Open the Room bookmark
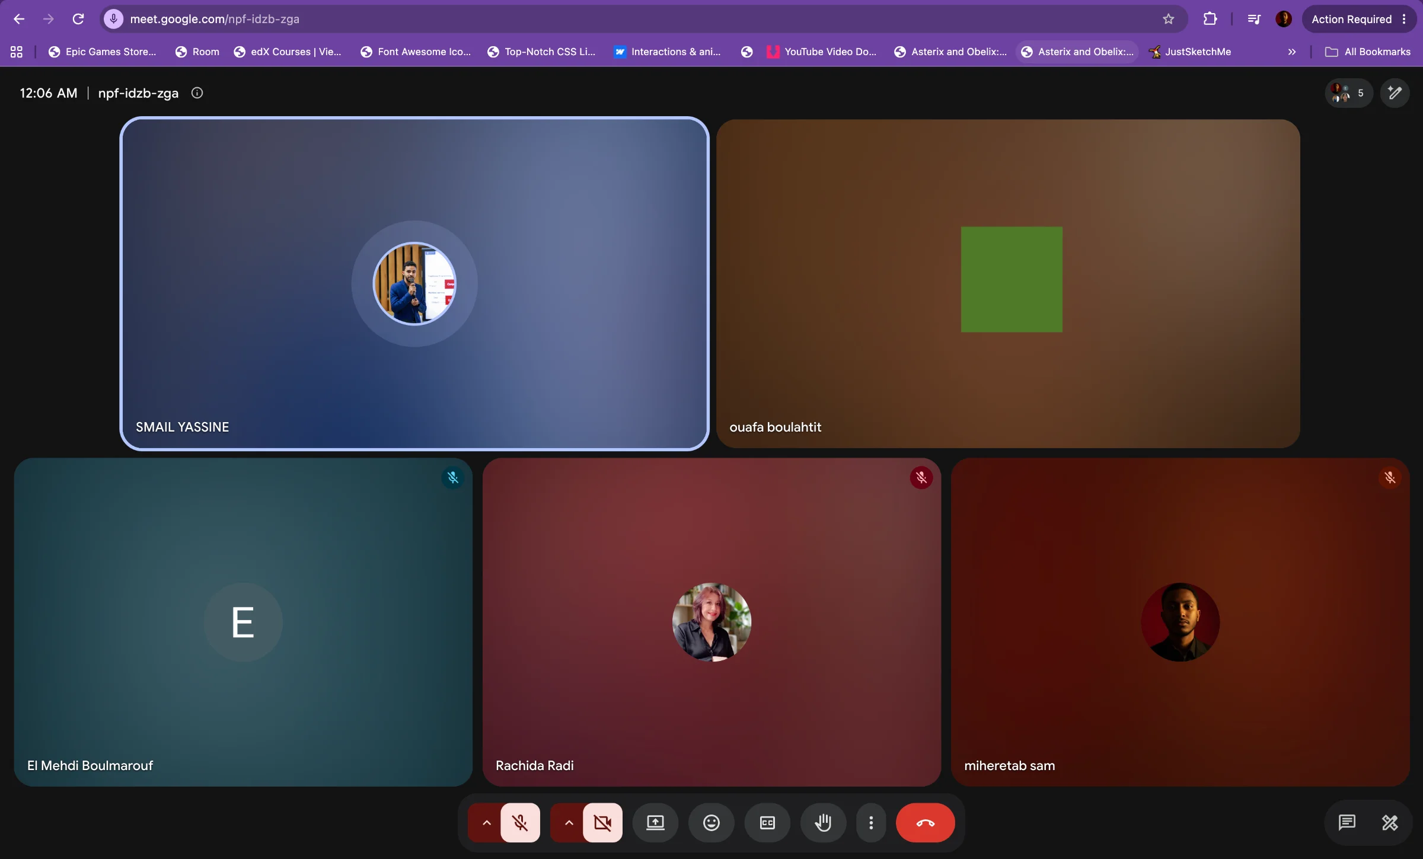The height and width of the screenshot is (859, 1423). (x=197, y=52)
